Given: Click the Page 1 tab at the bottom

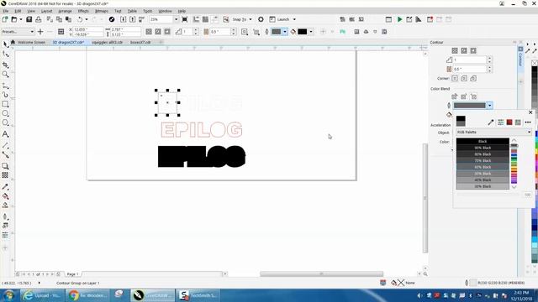Looking at the screenshot, I should pyautogui.click(x=73, y=274).
